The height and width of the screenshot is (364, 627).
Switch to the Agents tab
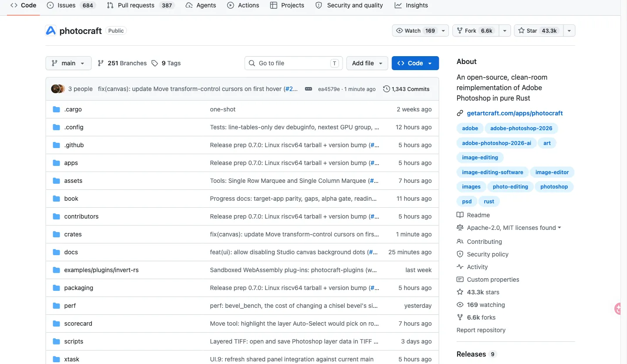click(201, 5)
